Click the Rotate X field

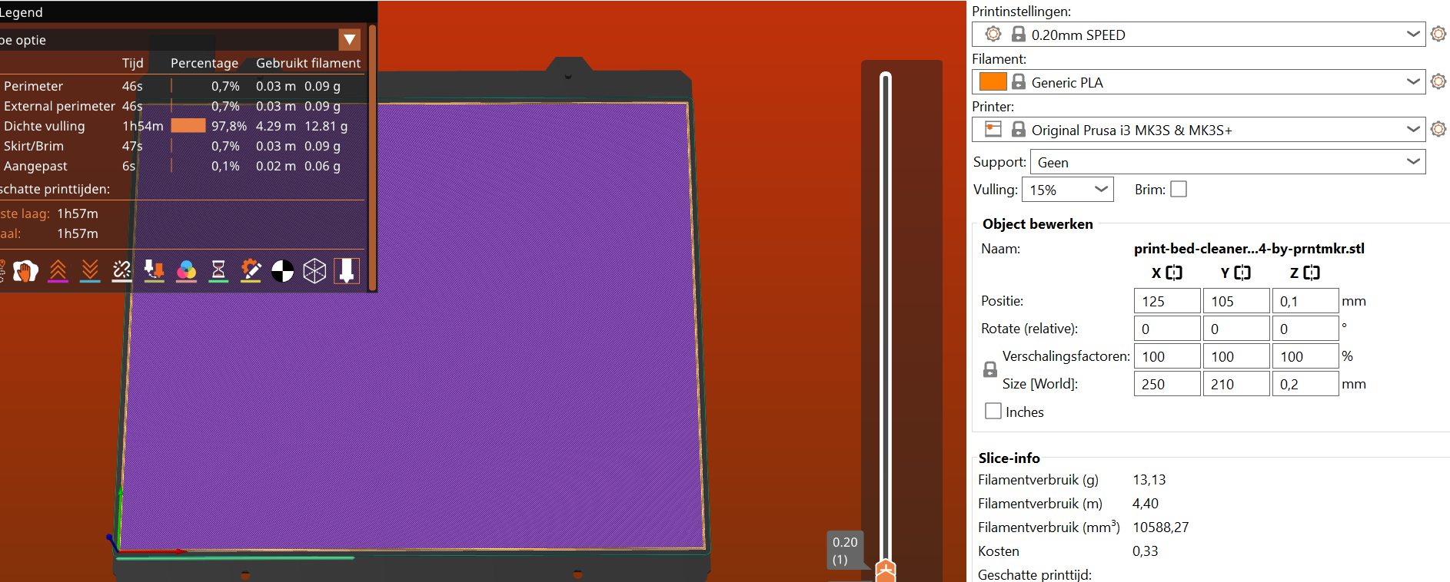(x=1167, y=329)
